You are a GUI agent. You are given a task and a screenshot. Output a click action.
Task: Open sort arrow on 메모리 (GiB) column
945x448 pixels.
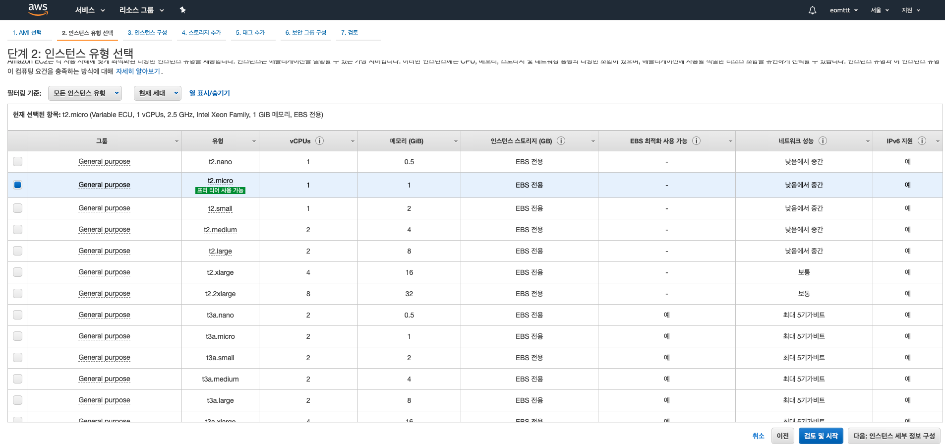point(456,141)
